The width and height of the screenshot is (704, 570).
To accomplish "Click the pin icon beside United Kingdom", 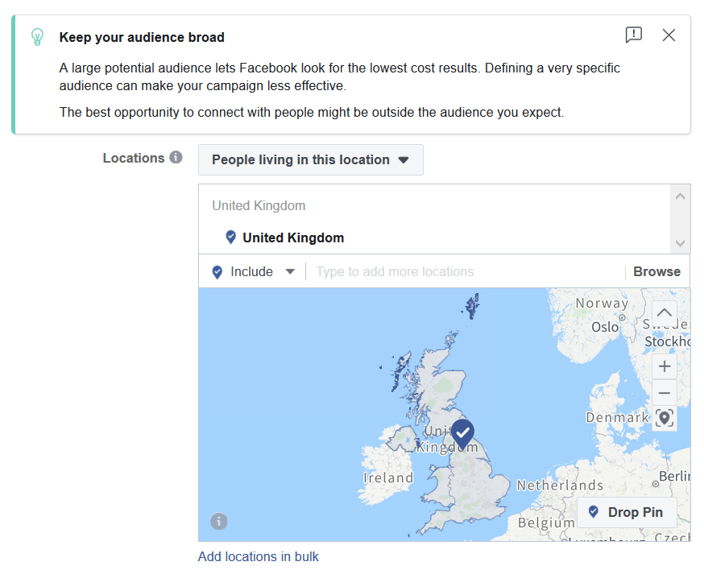I will click(x=230, y=237).
